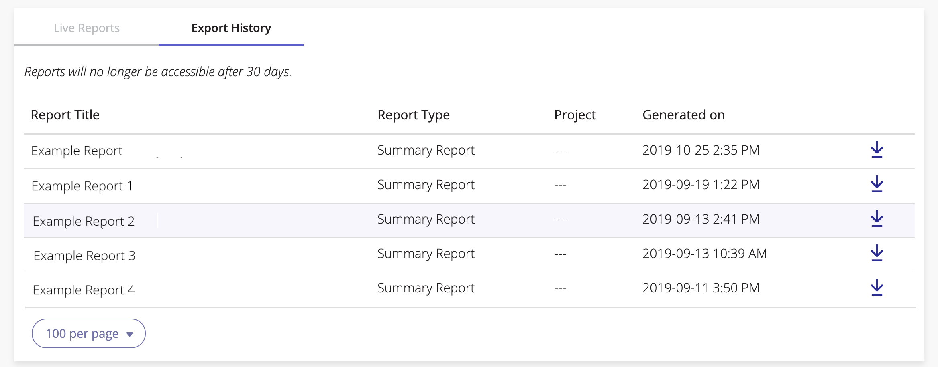Download Example Report 3 file

tap(877, 253)
